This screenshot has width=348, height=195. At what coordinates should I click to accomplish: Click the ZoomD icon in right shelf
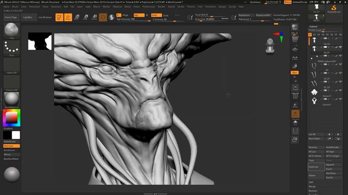click(295, 139)
